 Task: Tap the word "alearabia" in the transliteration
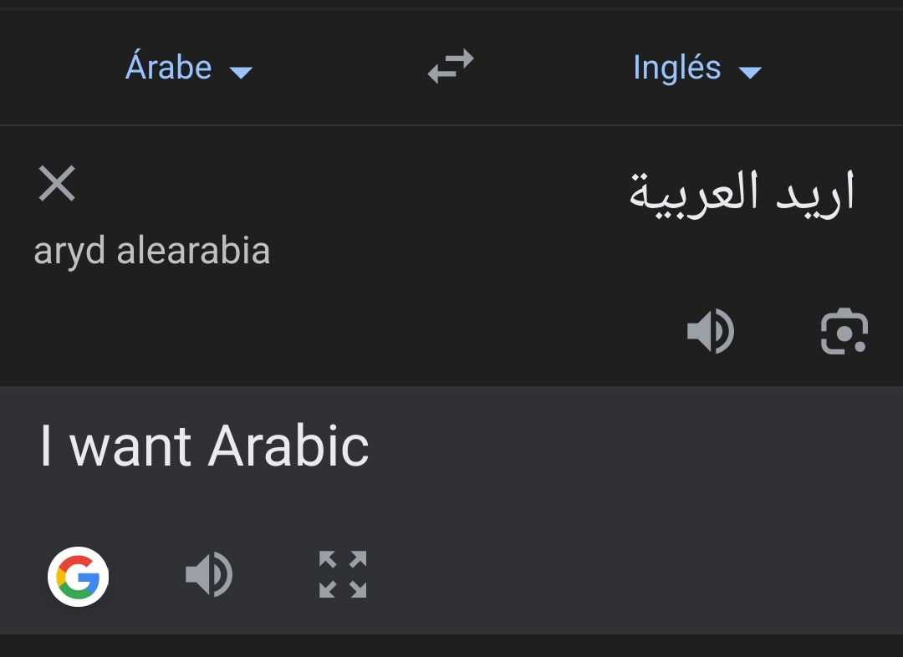[x=193, y=251]
